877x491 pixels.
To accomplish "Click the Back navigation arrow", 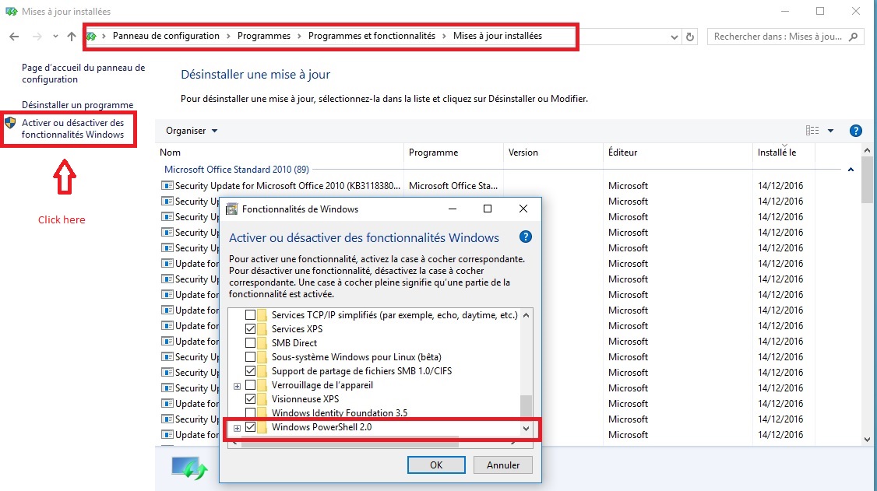I will [14, 37].
